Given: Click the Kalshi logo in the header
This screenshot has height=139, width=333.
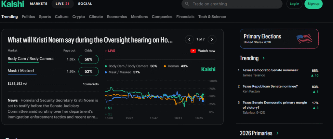Looking at the screenshot, I should 13,4.
